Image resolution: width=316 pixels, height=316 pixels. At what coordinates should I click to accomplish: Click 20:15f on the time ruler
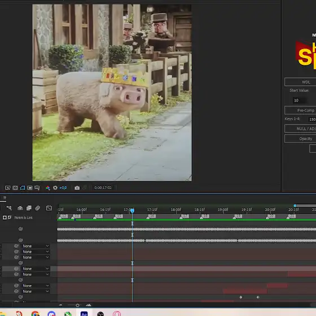click(293, 209)
